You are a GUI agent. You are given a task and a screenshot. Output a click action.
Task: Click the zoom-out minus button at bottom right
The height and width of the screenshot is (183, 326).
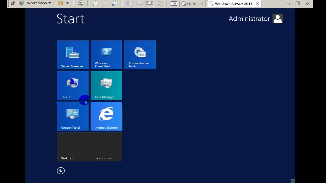[293, 181]
